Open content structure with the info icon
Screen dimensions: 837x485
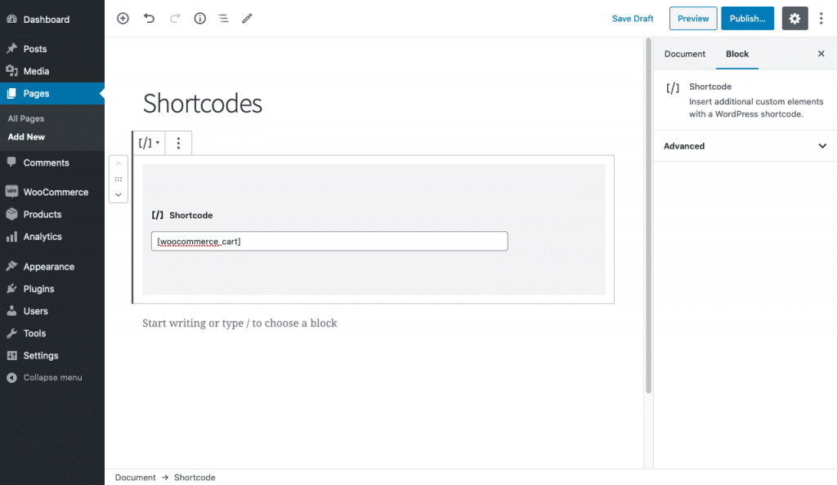click(199, 18)
